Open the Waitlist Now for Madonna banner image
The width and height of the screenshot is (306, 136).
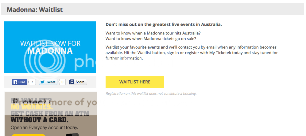50,47
